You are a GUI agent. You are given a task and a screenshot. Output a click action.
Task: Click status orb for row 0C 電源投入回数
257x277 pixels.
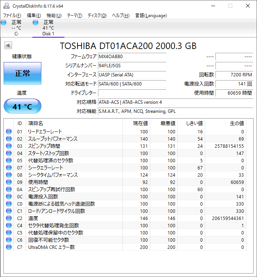click(9, 196)
